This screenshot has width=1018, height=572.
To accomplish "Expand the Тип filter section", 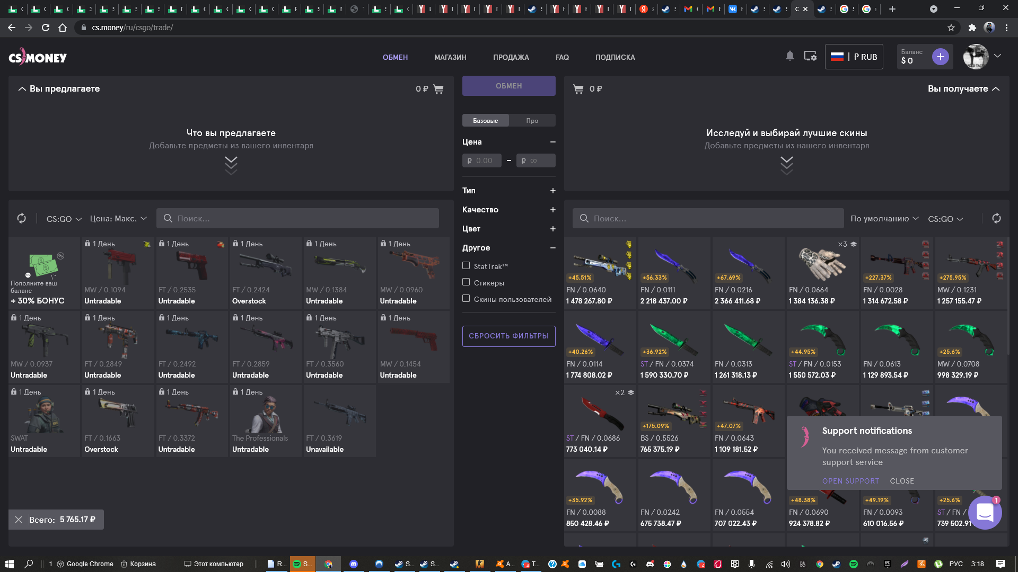I will click(552, 191).
